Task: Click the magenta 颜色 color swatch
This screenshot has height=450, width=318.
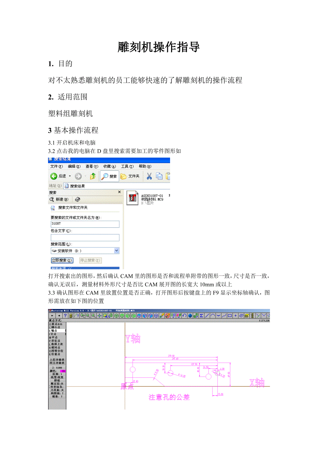Action: click(63, 371)
